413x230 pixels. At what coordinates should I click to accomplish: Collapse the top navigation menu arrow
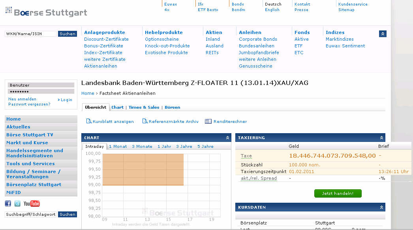(x=383, y=34)
